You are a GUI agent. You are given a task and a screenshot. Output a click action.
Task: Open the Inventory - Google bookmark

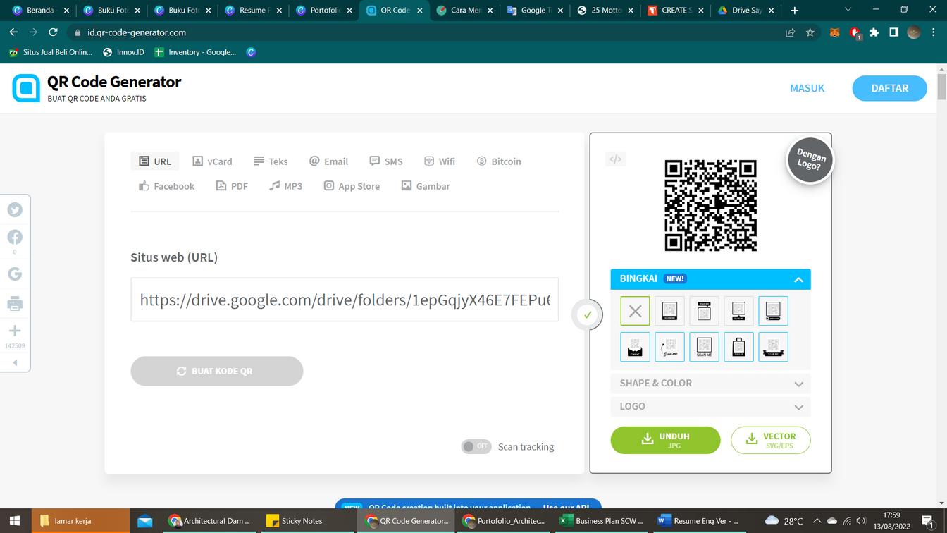[195, 52]
